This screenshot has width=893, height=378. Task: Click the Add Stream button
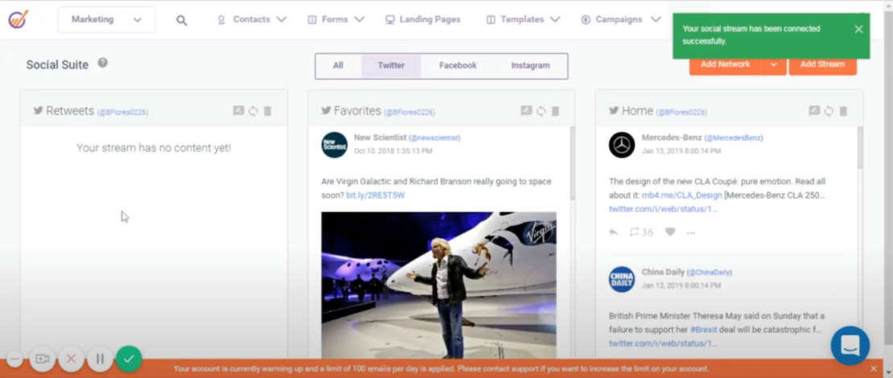[822, 64]
